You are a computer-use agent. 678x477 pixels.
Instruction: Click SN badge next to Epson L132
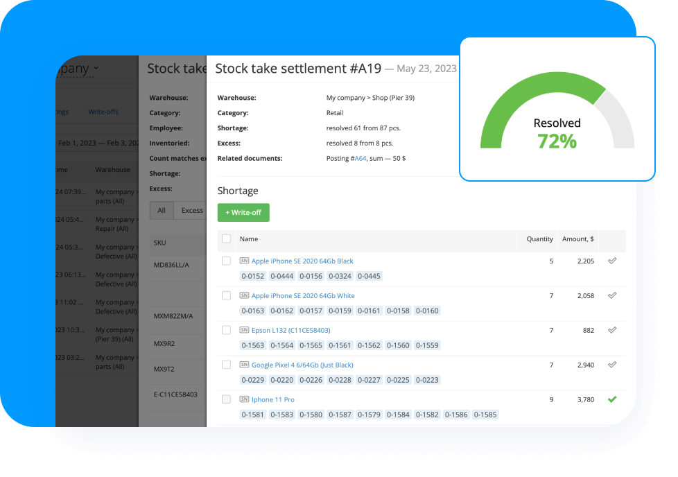tap(244, 331)
